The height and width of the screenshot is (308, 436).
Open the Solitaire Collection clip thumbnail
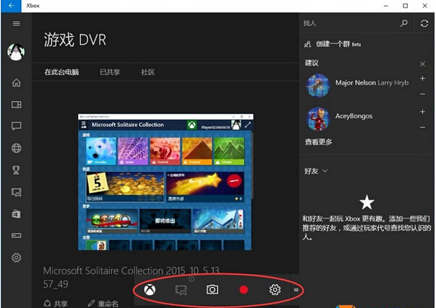166,180
